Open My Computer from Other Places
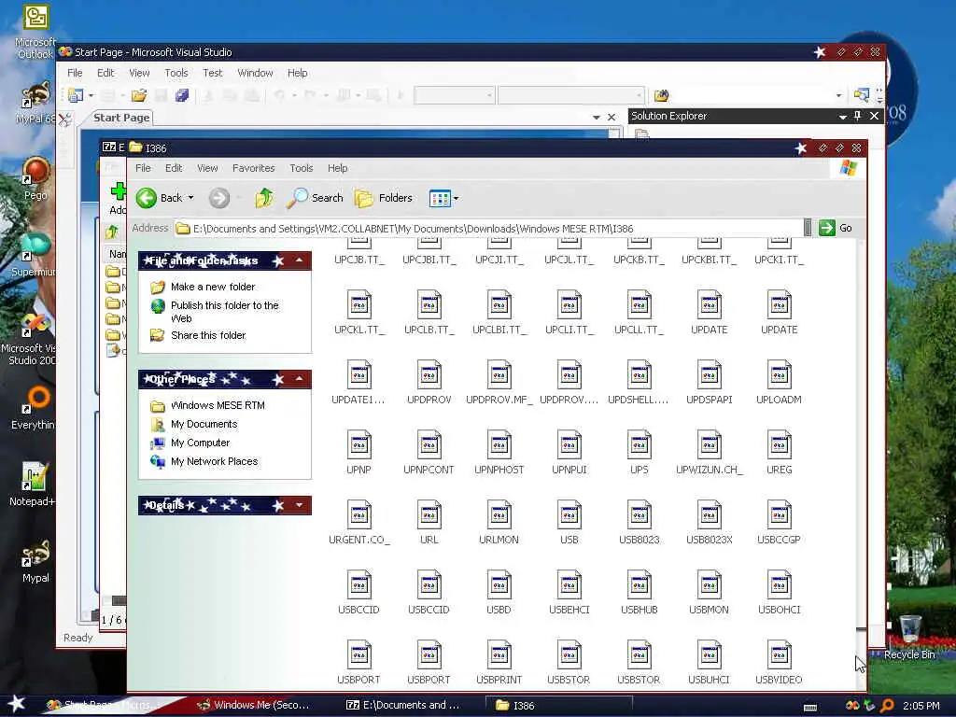 (x=201, y=443)
